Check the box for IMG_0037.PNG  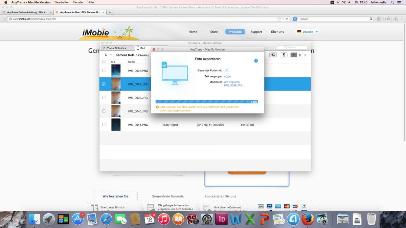[104, 71]
